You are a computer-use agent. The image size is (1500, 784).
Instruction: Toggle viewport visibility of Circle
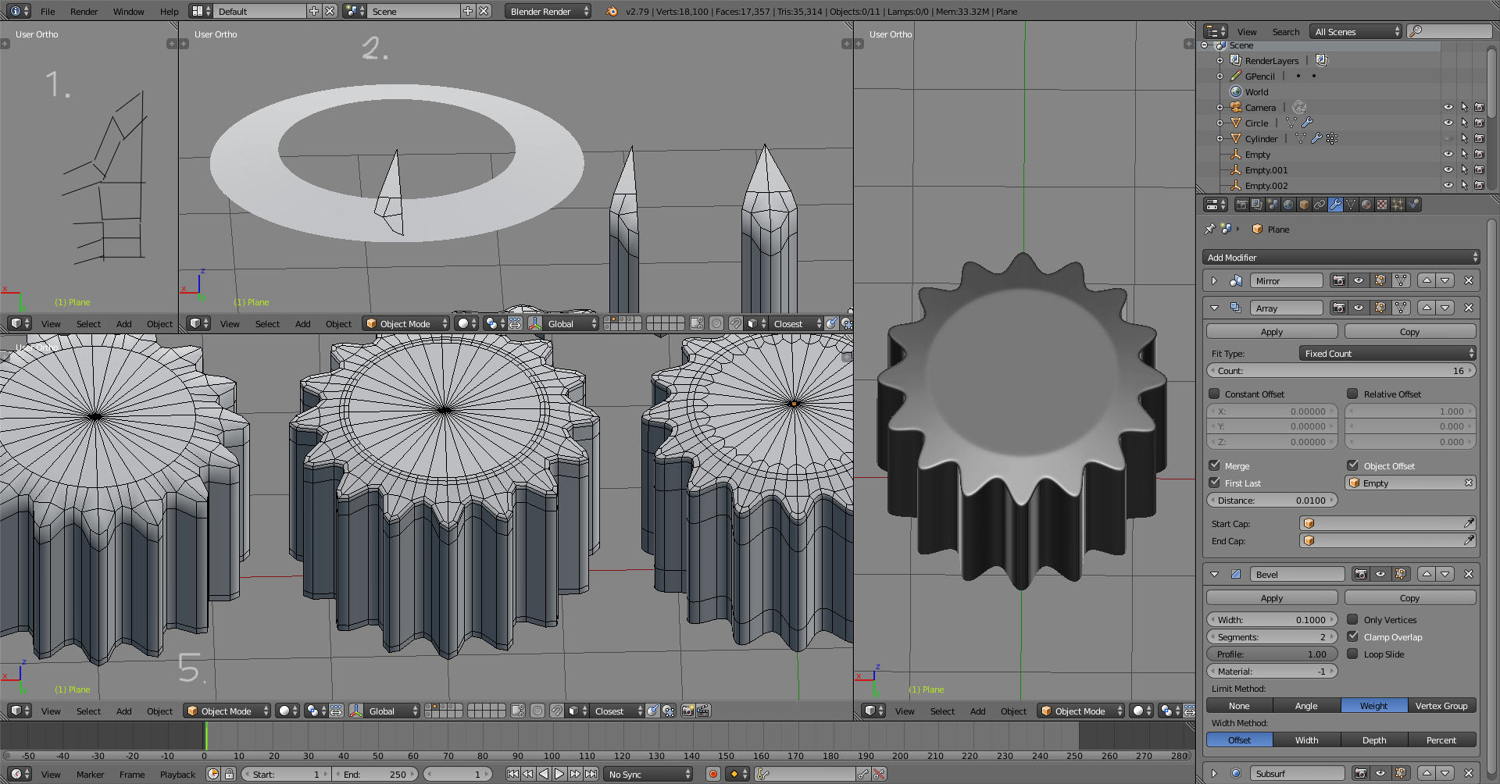pyautogui.click(x=1448, y=123)
